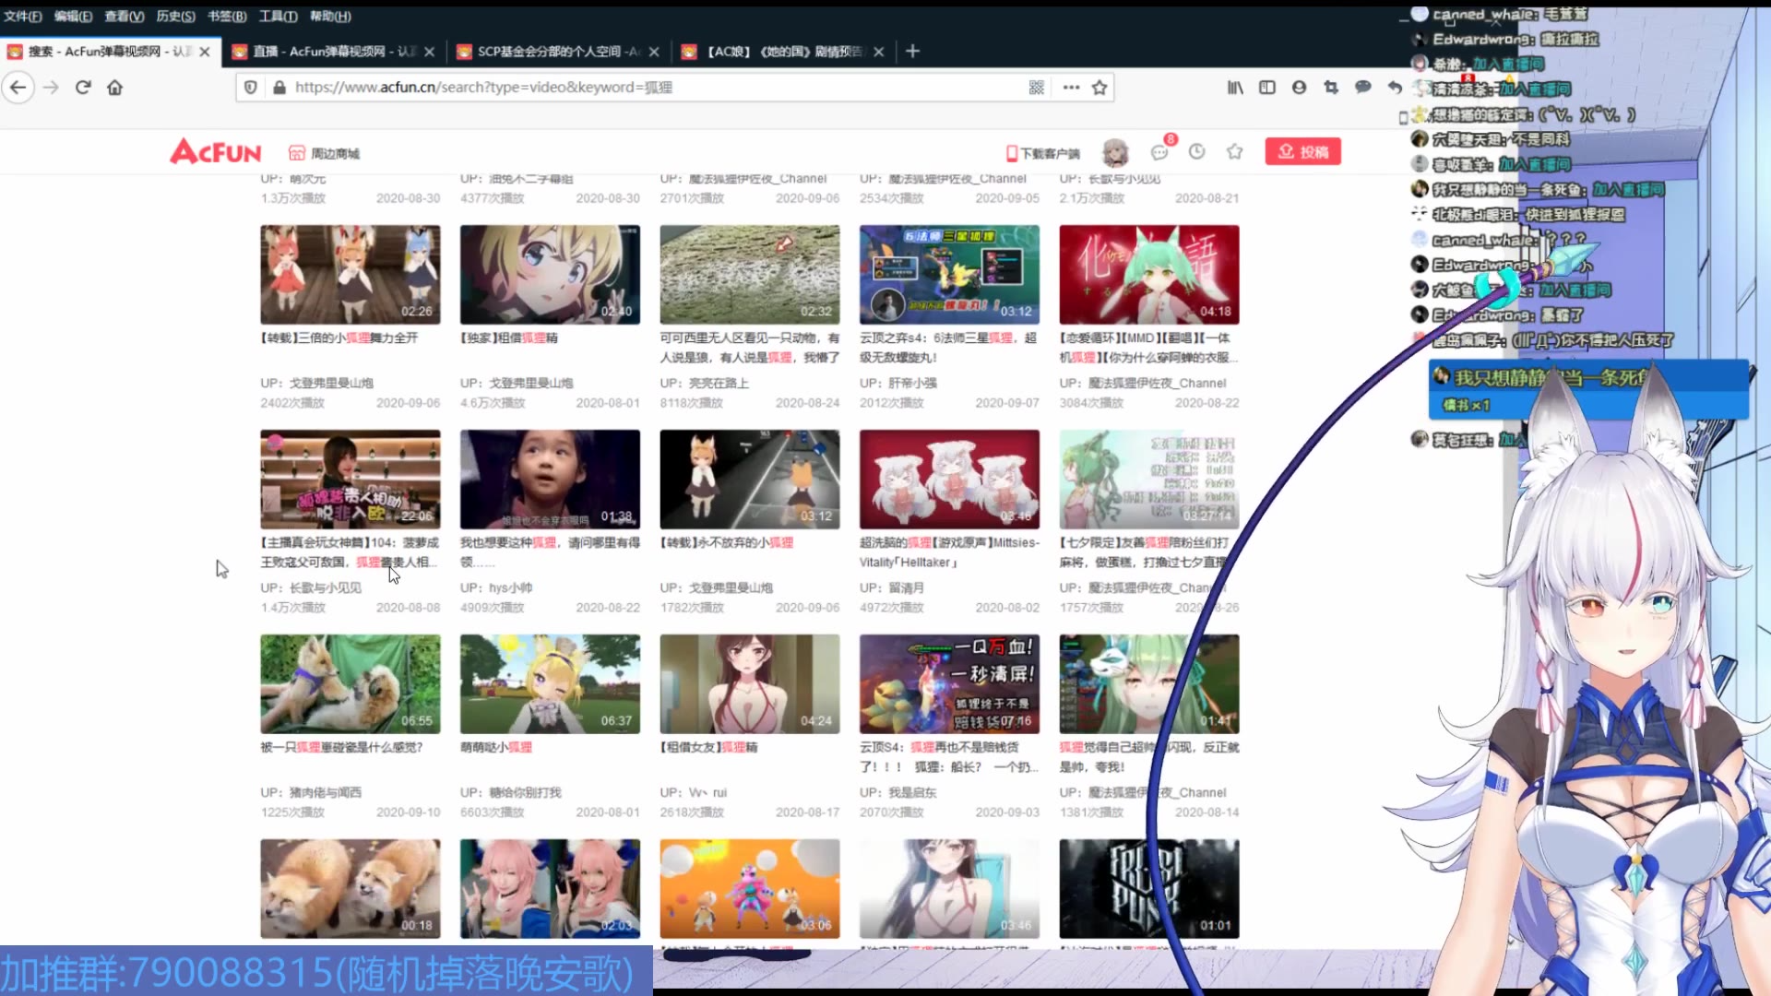Open video title 【租借女友】狐狸精
Image resolution: width=1771 pixels, height=996 pixels.
pos(709,748)
